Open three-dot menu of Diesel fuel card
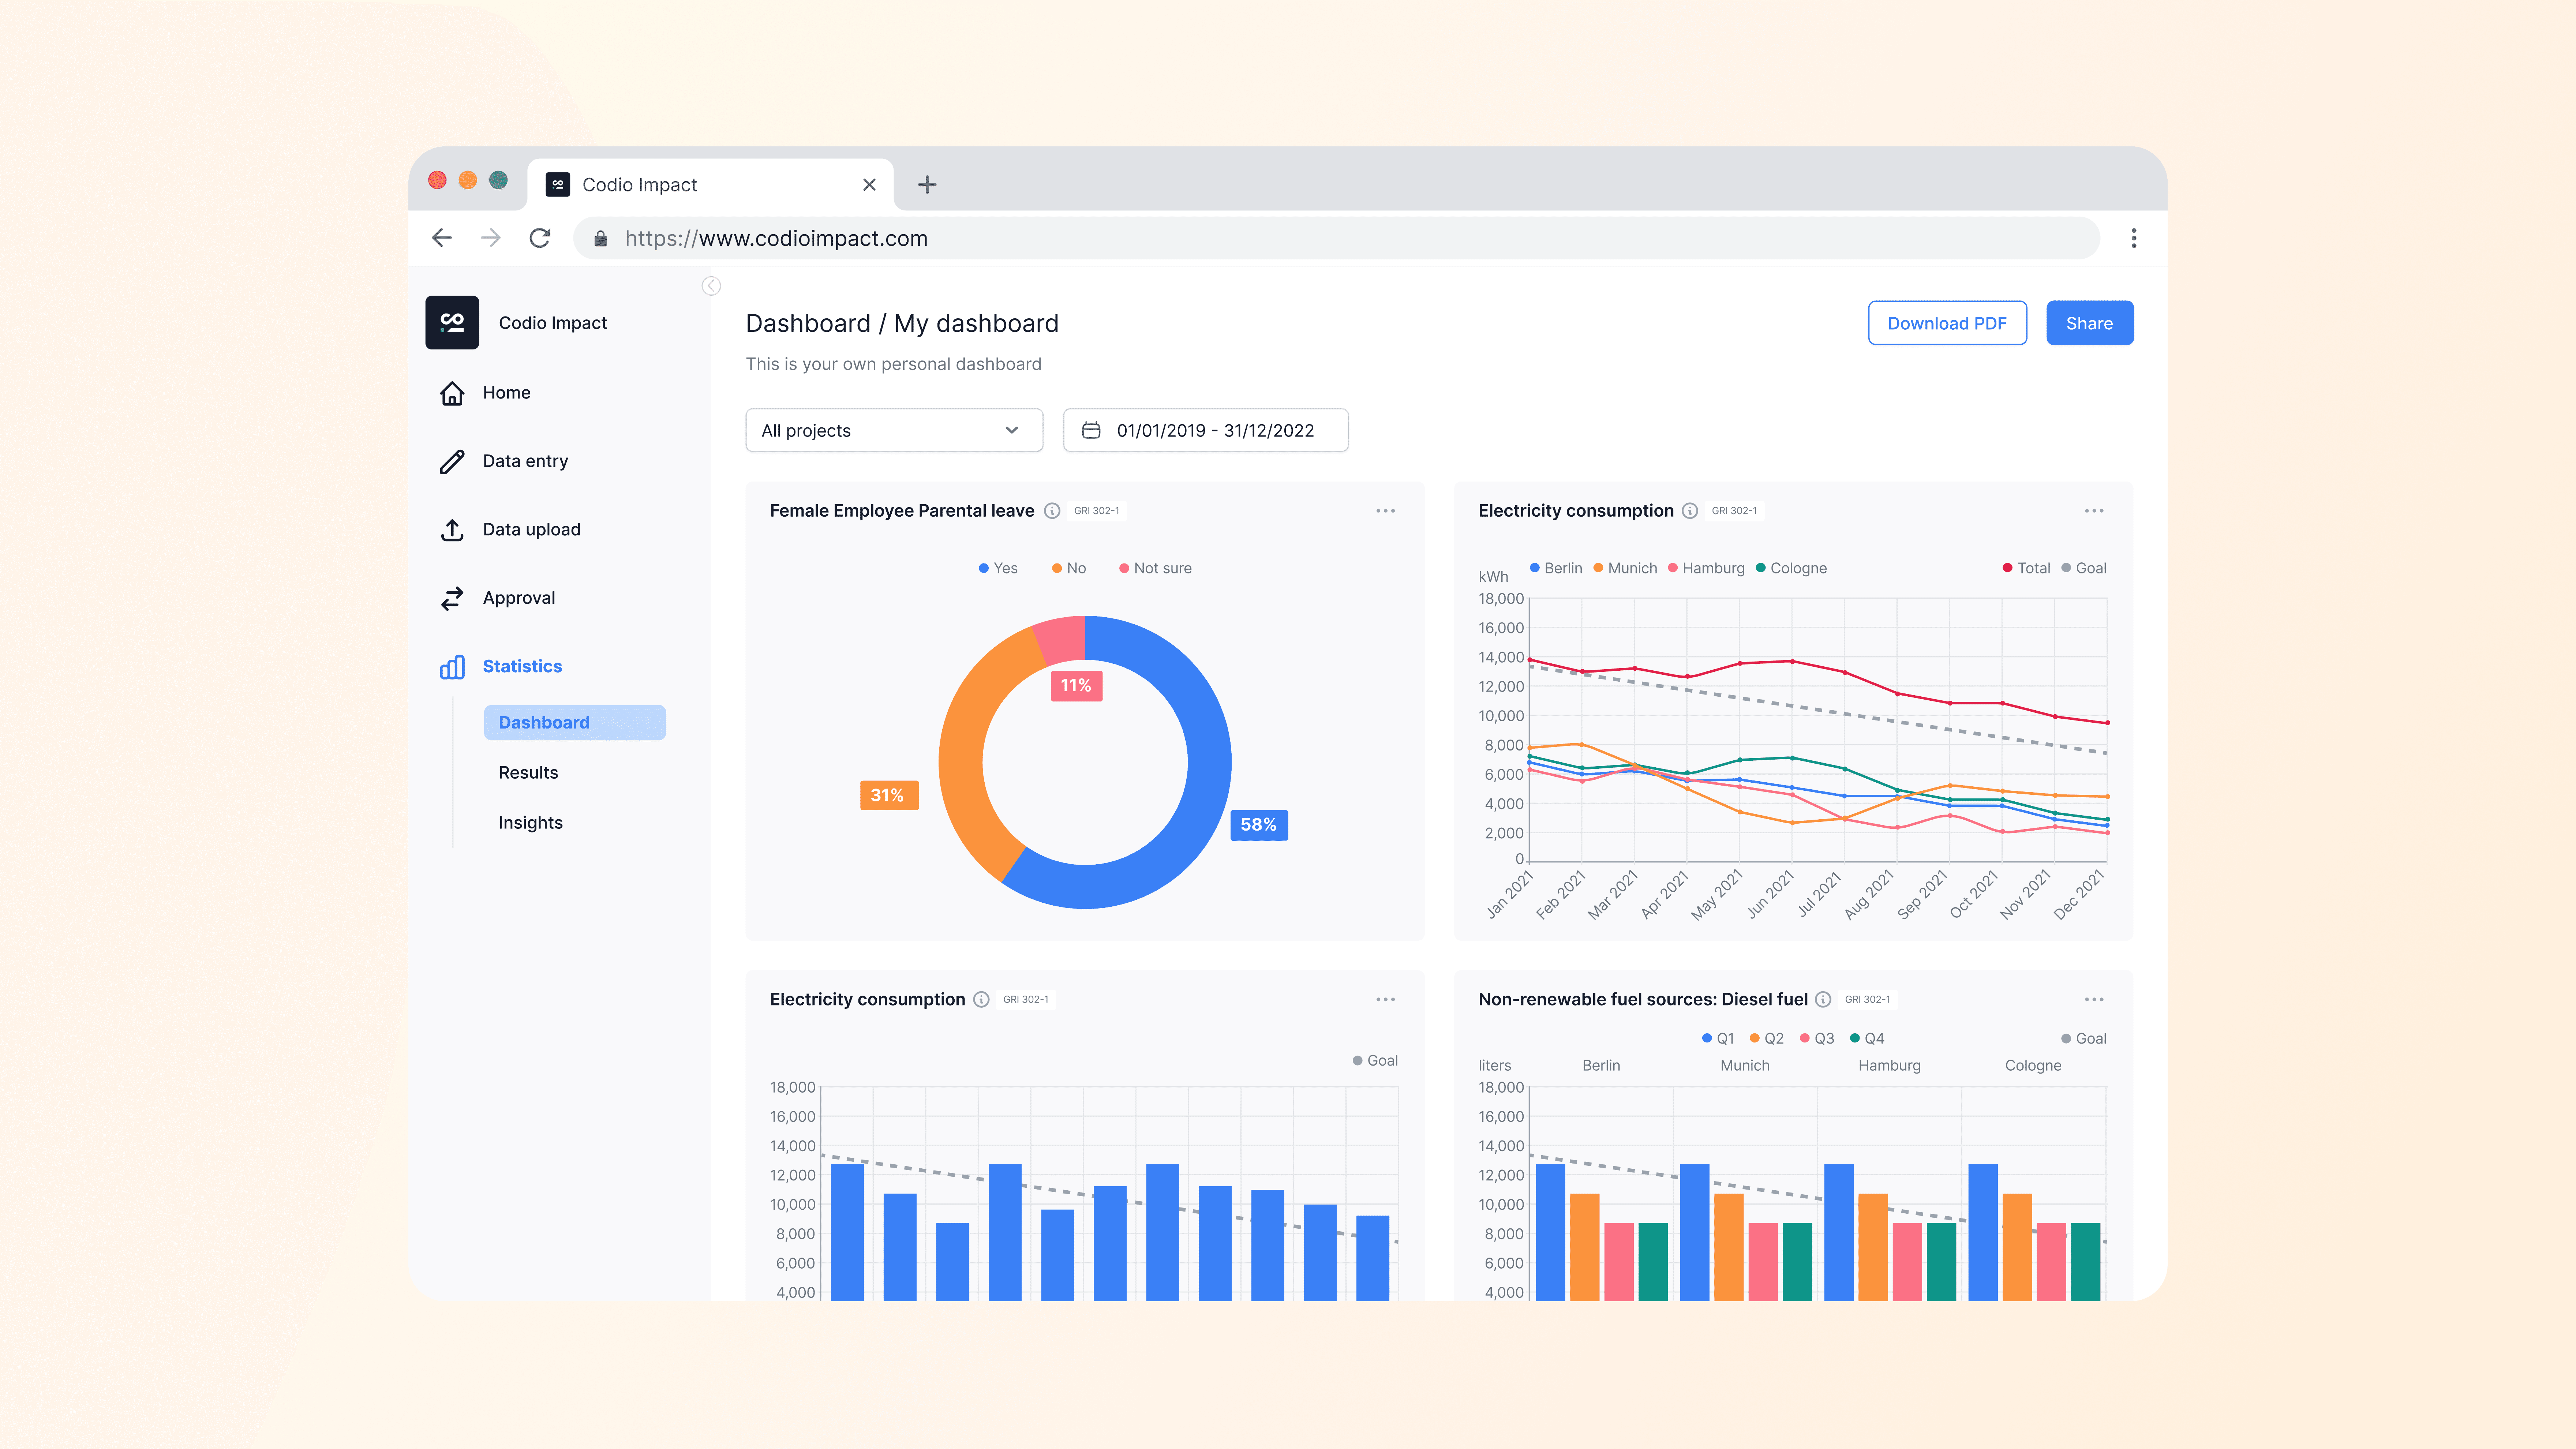 (2094, 1000)
